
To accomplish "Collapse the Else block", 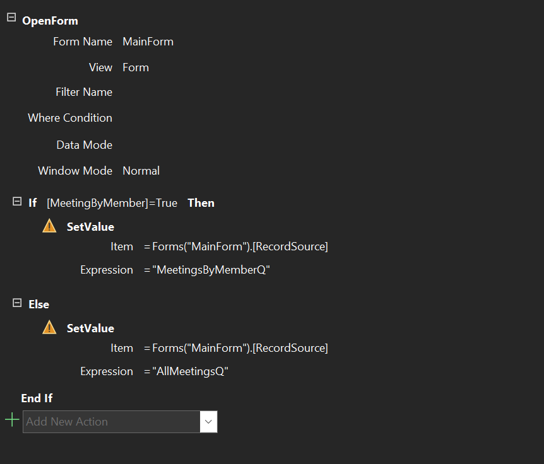I will (x=17, y=303).
